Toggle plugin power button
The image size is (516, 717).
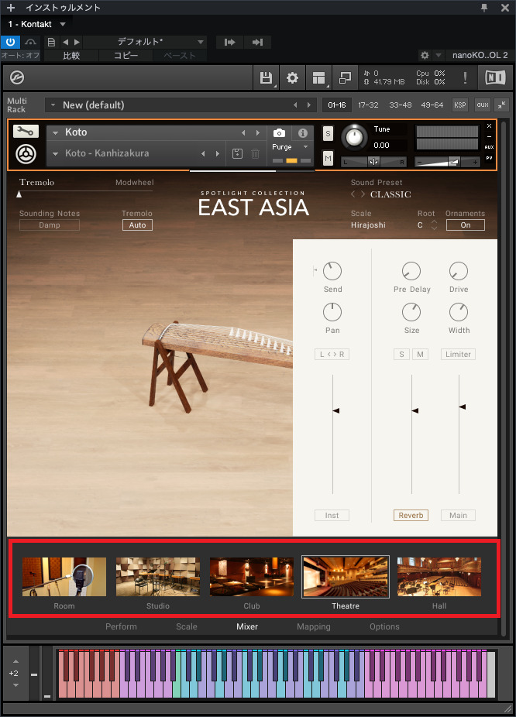coord(11,42)
